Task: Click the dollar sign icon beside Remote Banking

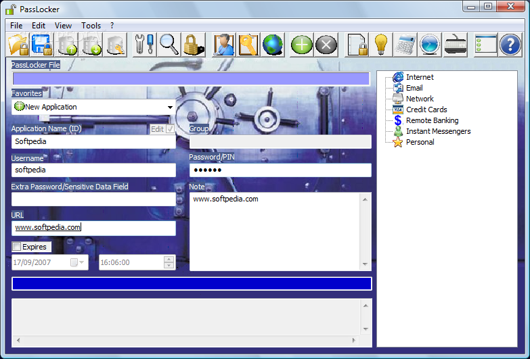Action: (398, 120)
